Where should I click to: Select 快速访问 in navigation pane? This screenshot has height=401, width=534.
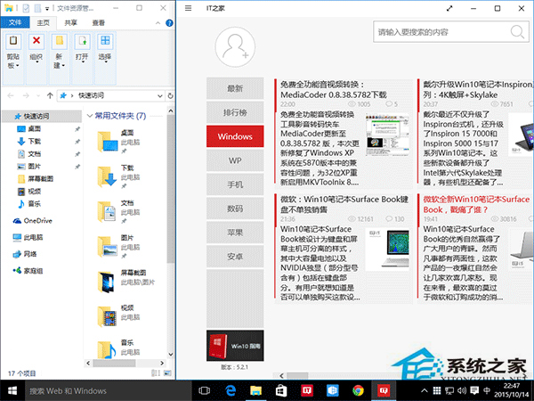click(42, 116)
